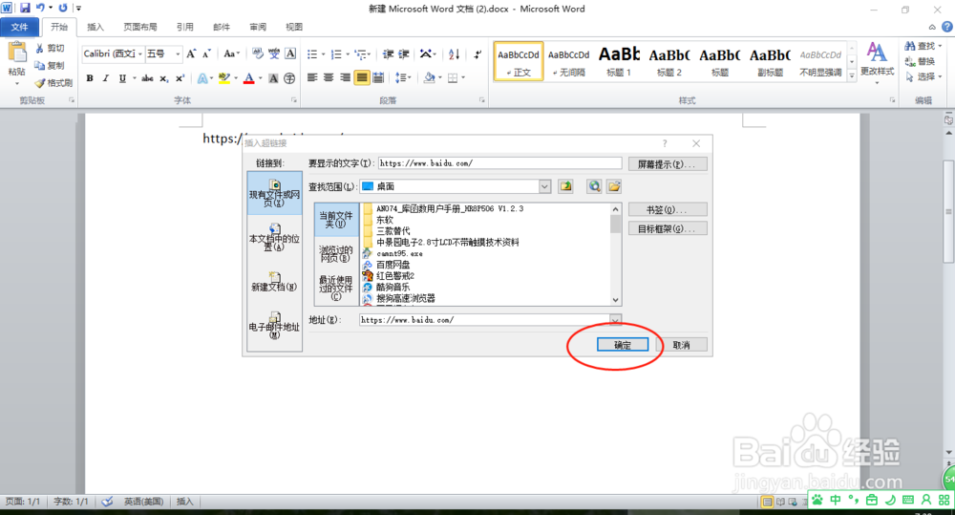Click the 目标框架 button

tap(668, 228)
